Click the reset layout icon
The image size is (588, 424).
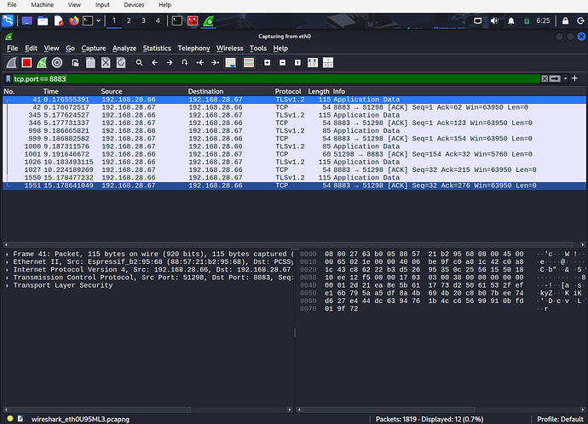pyautogui.click(x=328, y=62)
